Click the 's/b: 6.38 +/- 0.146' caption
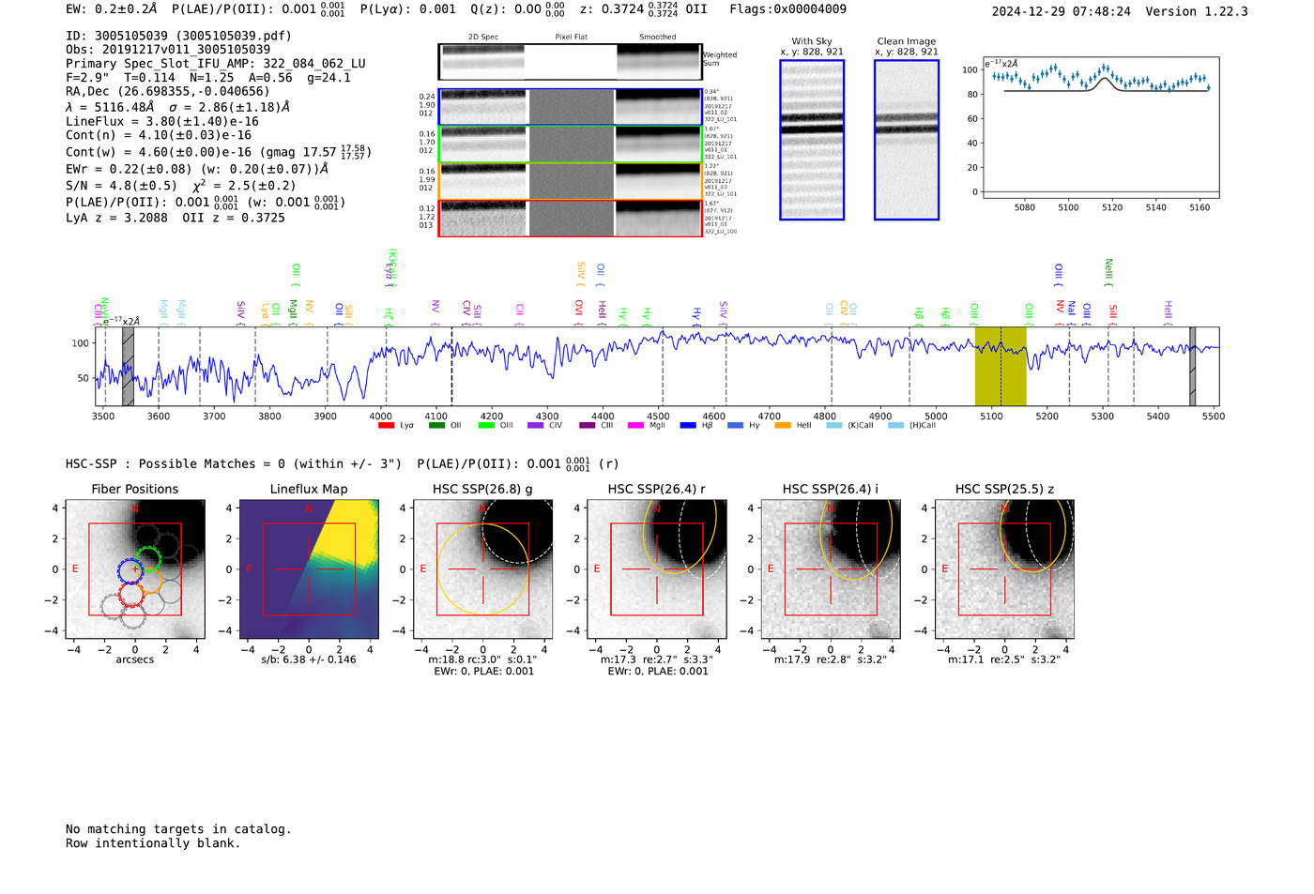The height and width of the screenshot is (894, 1314). tap(309, 659)
